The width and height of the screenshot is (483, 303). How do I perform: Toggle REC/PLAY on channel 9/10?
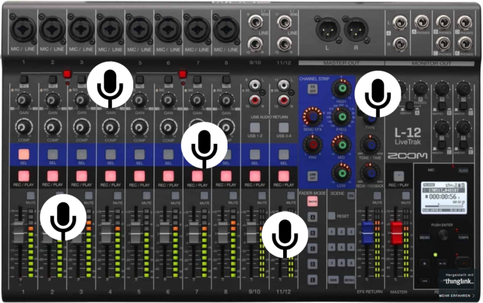(x=255, y=176)
